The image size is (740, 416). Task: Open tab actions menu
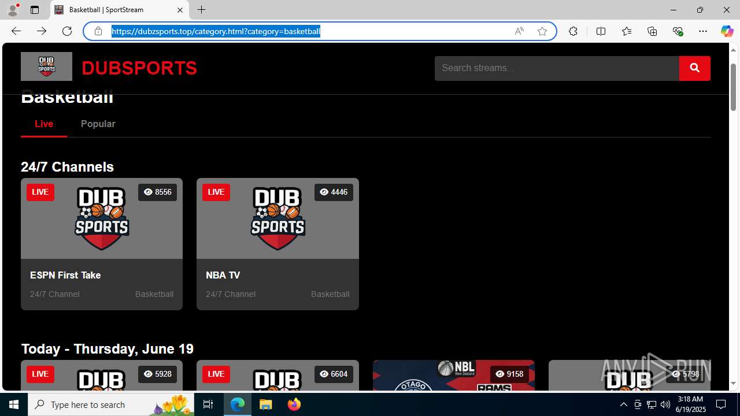tap(35, 10)
